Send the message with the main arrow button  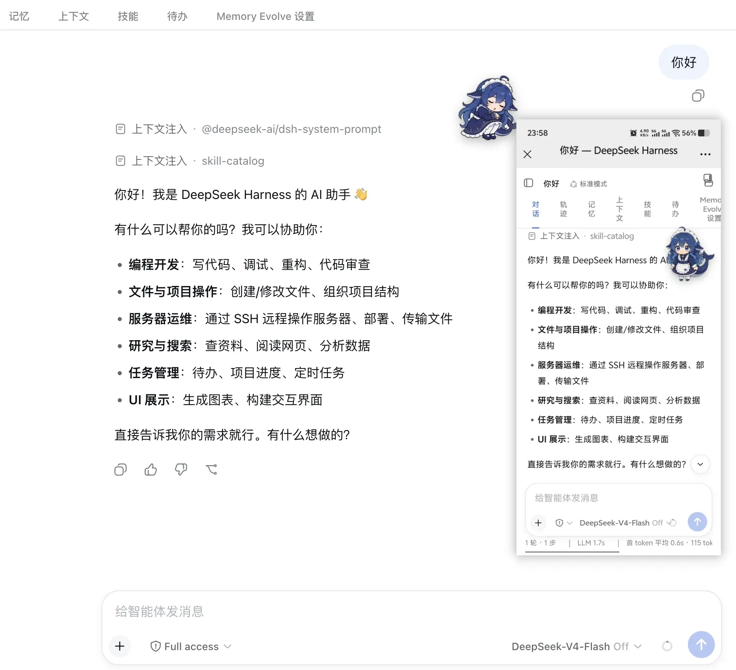(x=701, y=645)
